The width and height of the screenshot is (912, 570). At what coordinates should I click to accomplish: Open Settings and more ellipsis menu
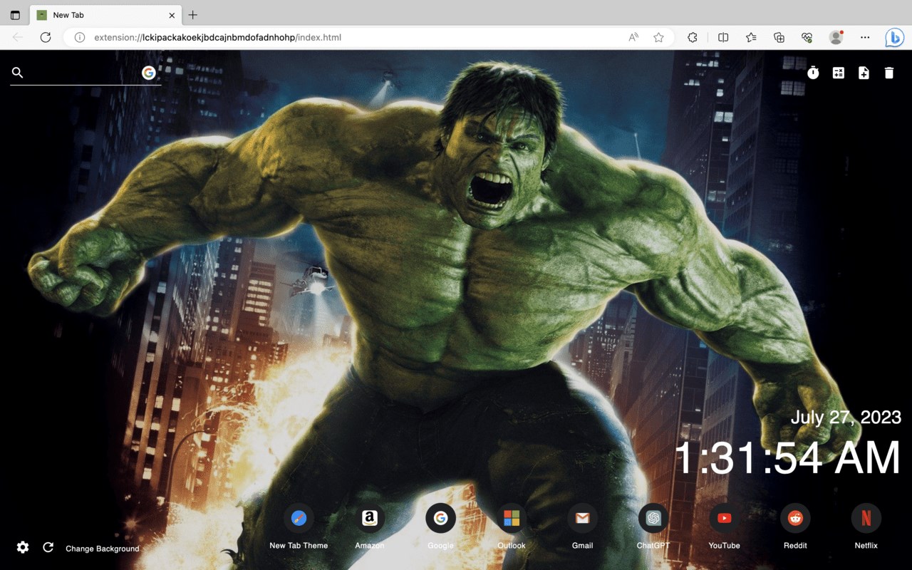pyautogui.click(x=865, y=37)
